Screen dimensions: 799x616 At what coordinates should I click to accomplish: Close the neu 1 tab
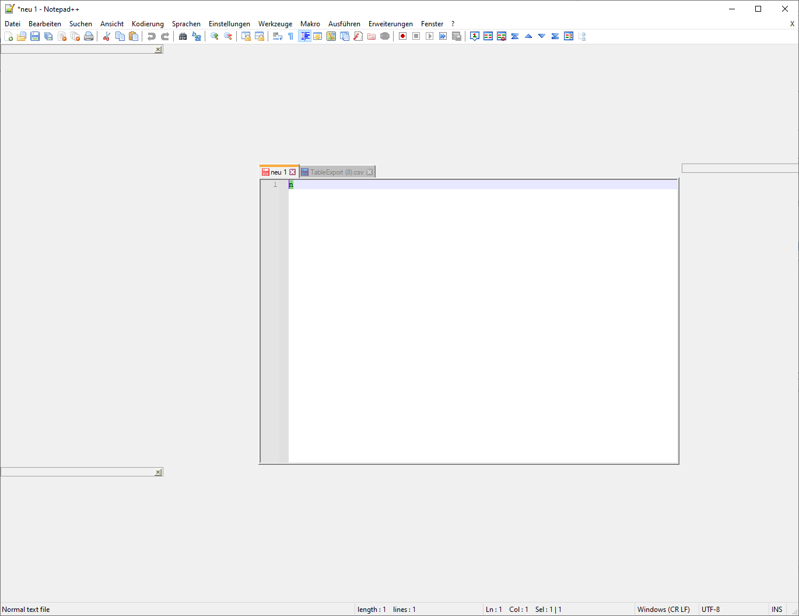(293, 172)
